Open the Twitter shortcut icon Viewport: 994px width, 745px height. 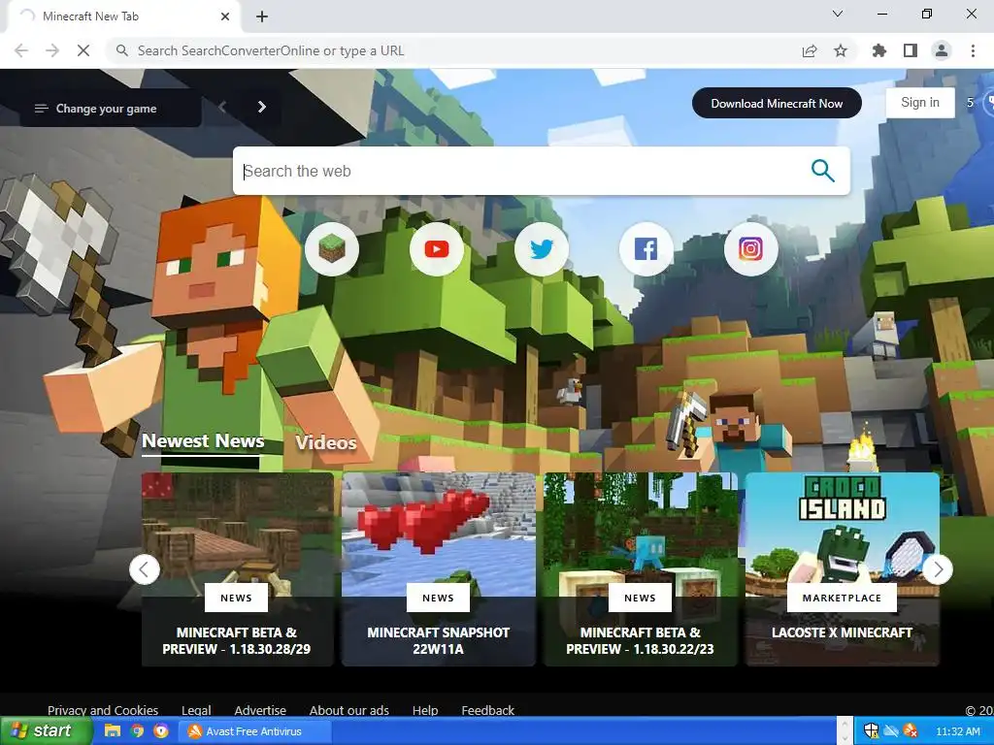tap(542, 249)
